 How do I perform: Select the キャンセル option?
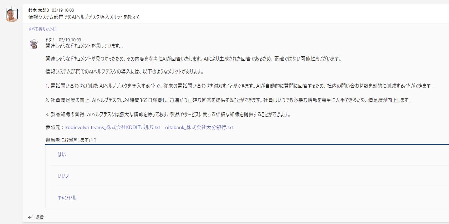pyautogui.click(x=67, y=198)
